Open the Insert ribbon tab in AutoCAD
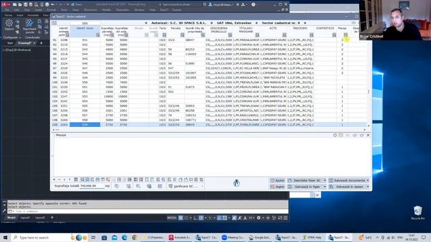The height and width of the screenshot is (242, 431). 20,15
